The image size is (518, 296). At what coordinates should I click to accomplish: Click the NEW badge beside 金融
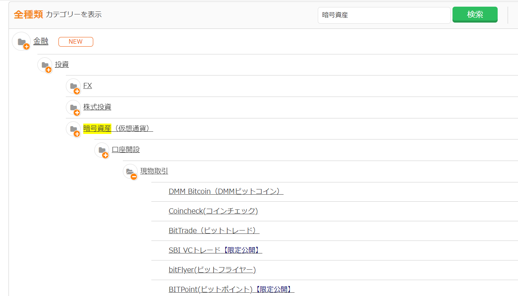pos(76,42)
